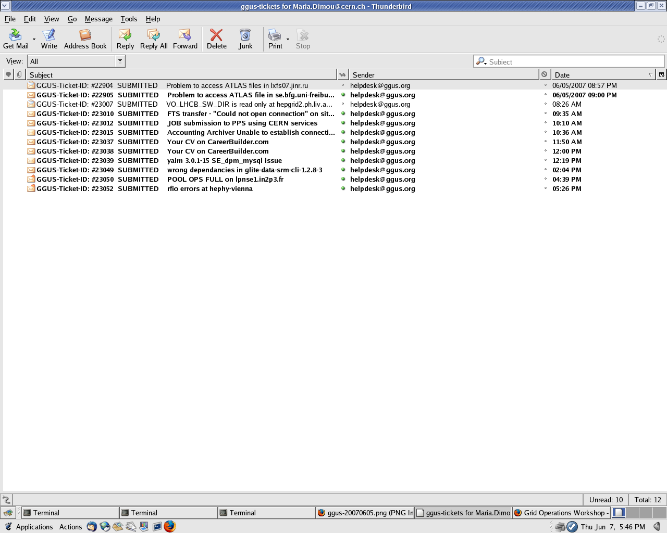Click the Get Mail toolbar icon
Image resolution: width=667 pixels, height=533 pixels.
tap(16, 39)
